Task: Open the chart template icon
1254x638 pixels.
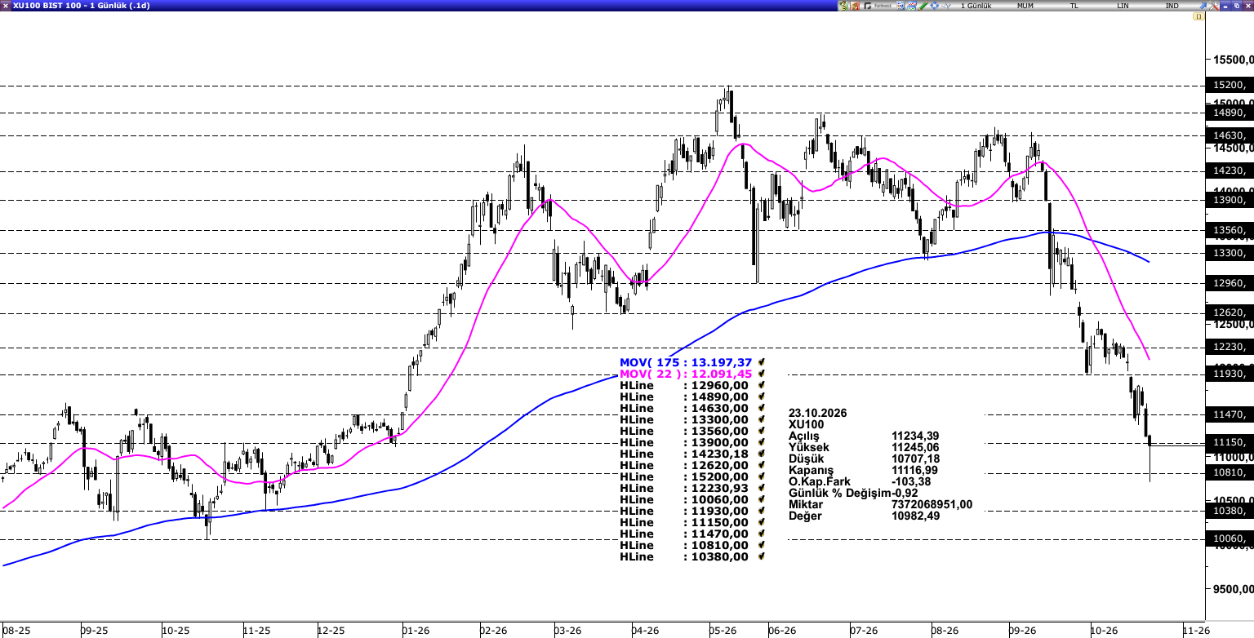Action: (912, 6)
